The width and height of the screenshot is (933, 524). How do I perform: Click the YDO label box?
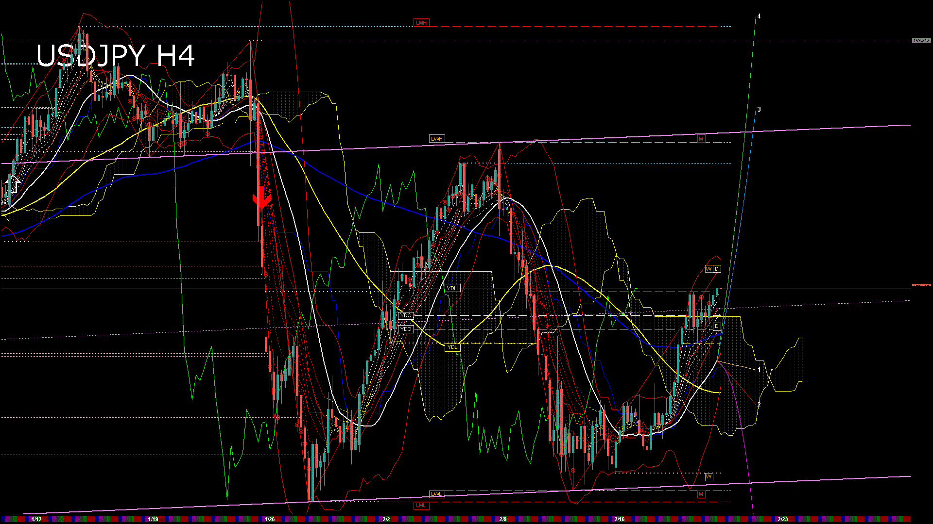point(406,329)
